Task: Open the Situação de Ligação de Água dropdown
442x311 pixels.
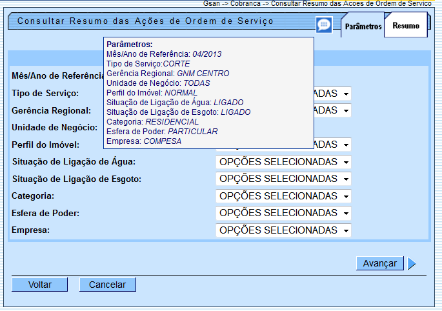Action: pyautogui.click(x=283, y=161)
